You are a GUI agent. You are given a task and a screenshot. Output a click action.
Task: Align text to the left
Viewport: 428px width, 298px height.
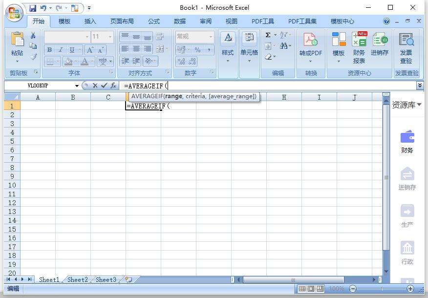(125, 49)
